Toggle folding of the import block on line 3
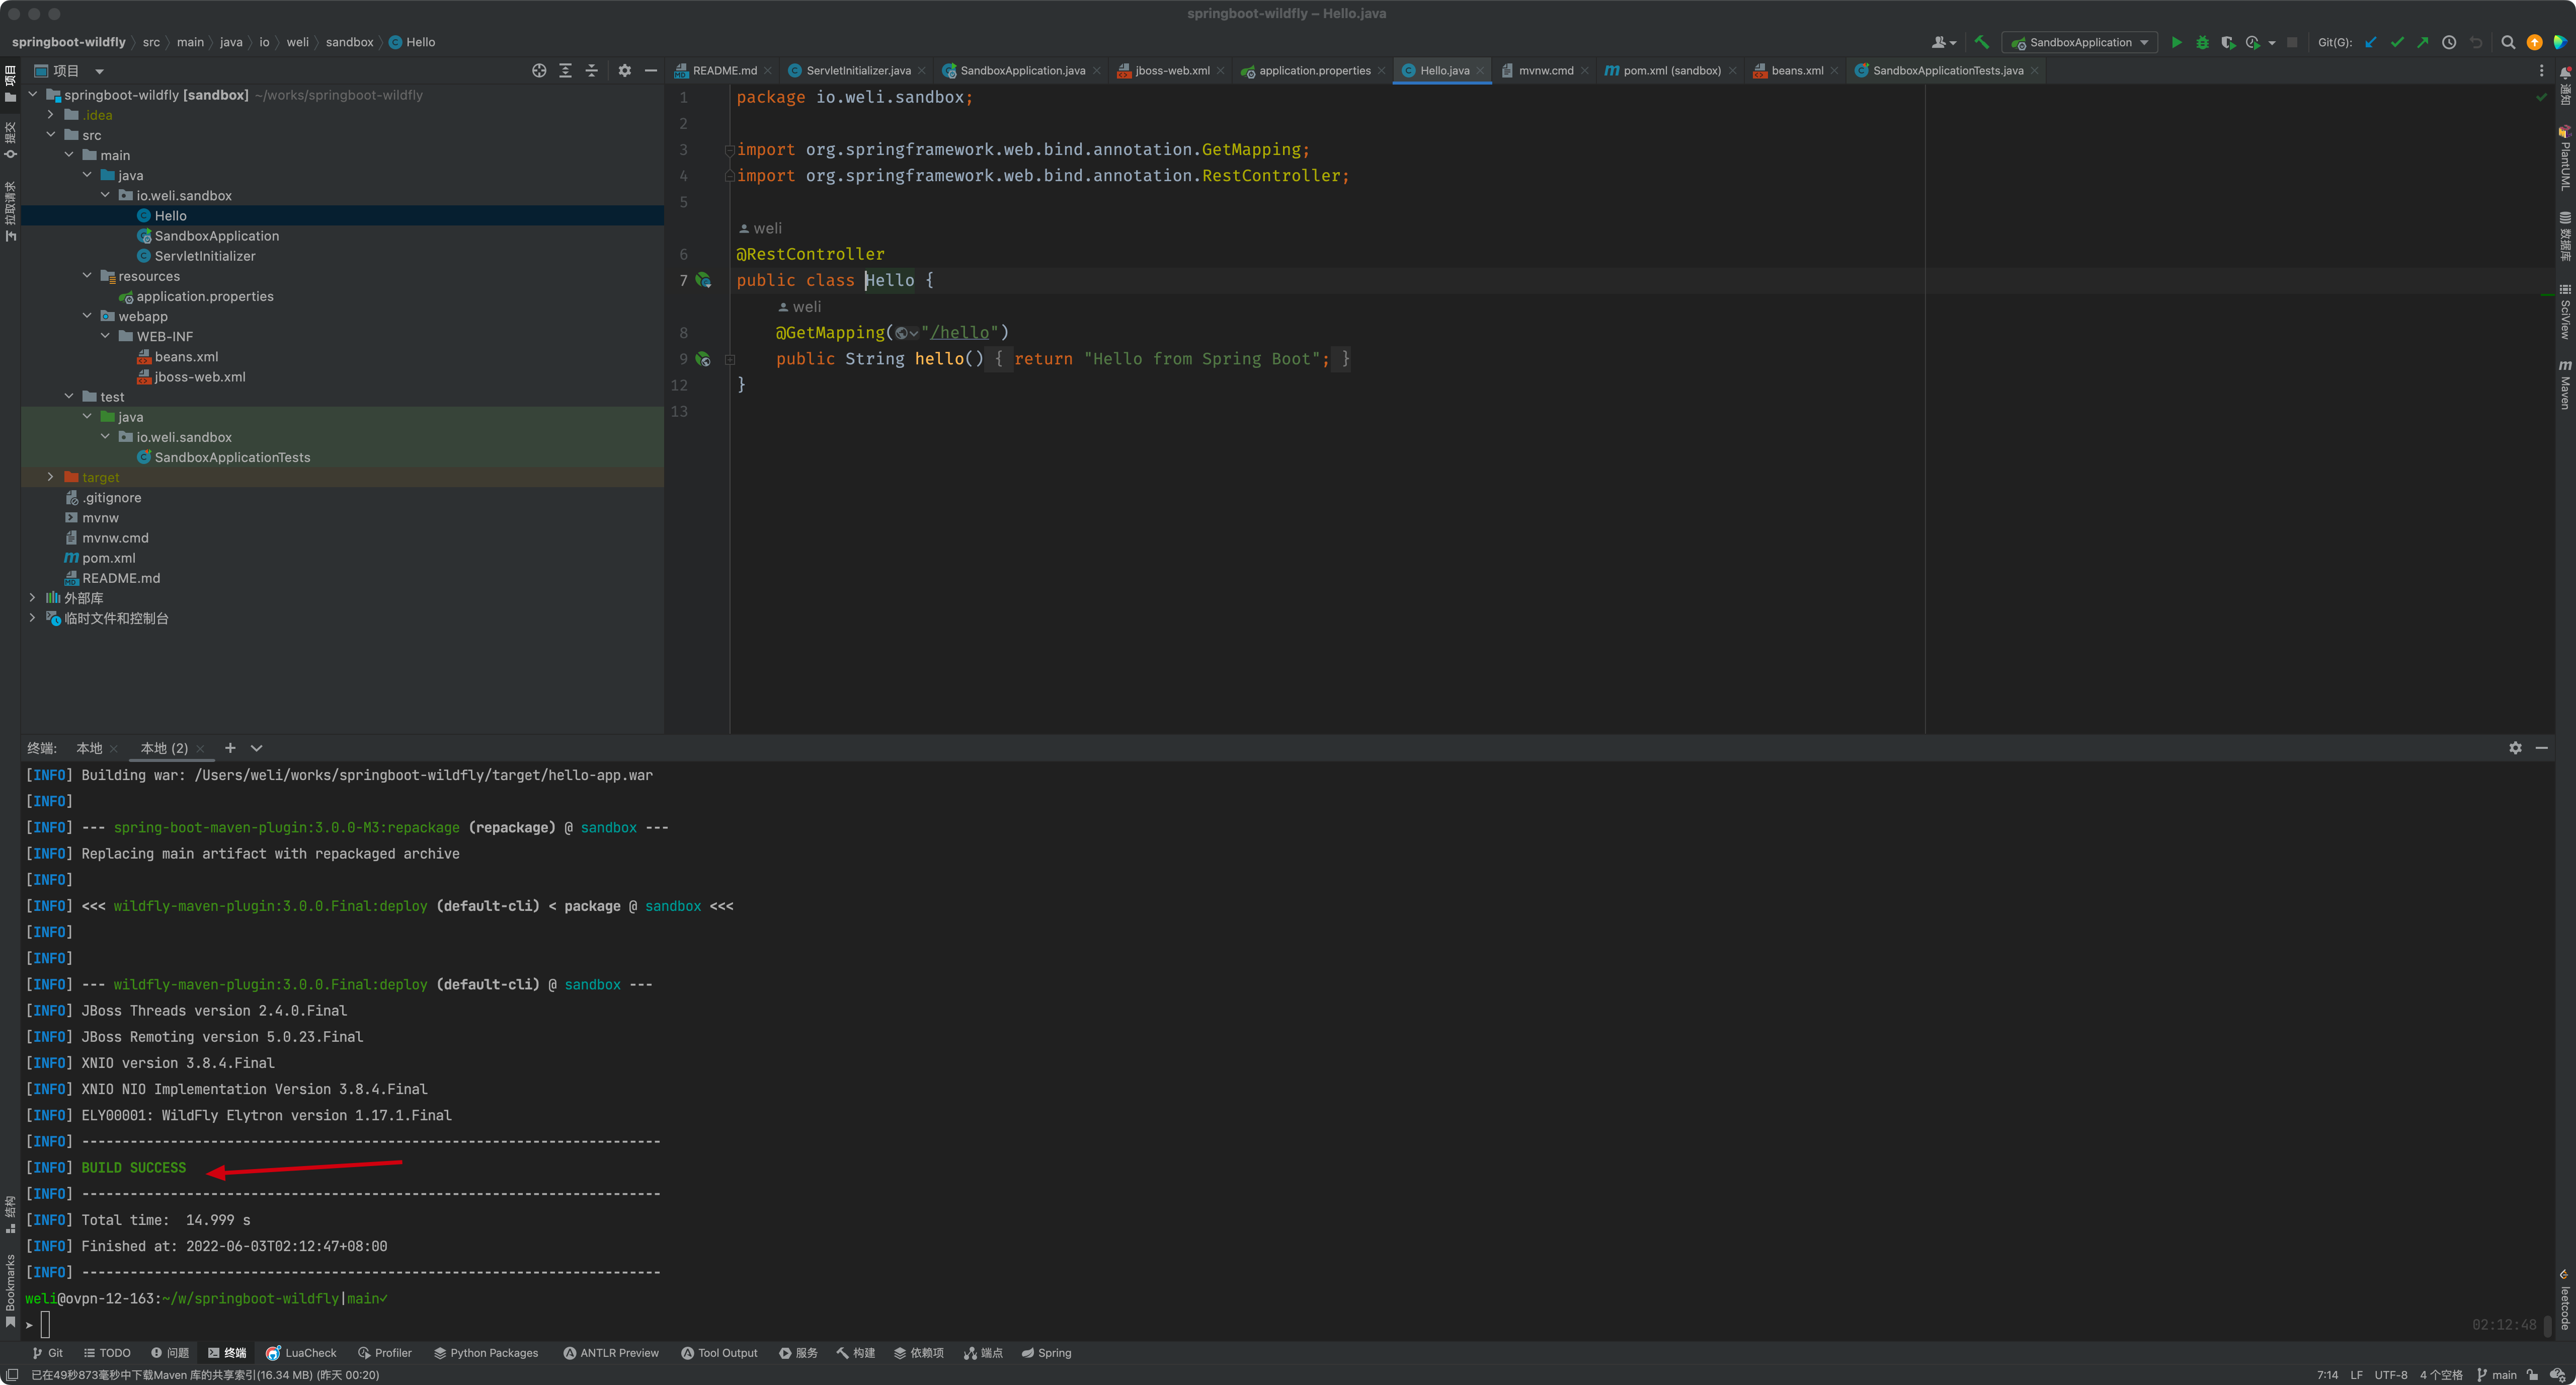The width and height of the screenshot is (2576, 1385). coord(730,150)
